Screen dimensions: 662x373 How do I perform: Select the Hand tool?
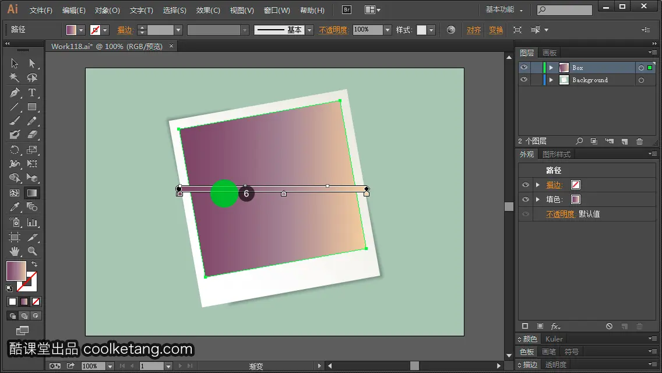tap(15, 251)
